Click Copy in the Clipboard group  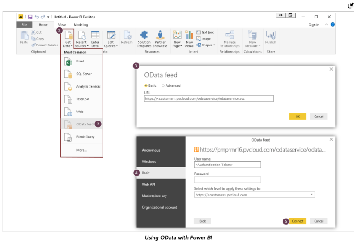tap(37, 39)
